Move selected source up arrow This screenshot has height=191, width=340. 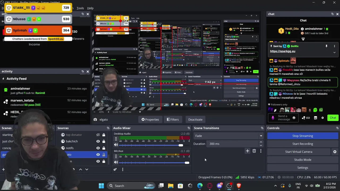tap(80, 169)
